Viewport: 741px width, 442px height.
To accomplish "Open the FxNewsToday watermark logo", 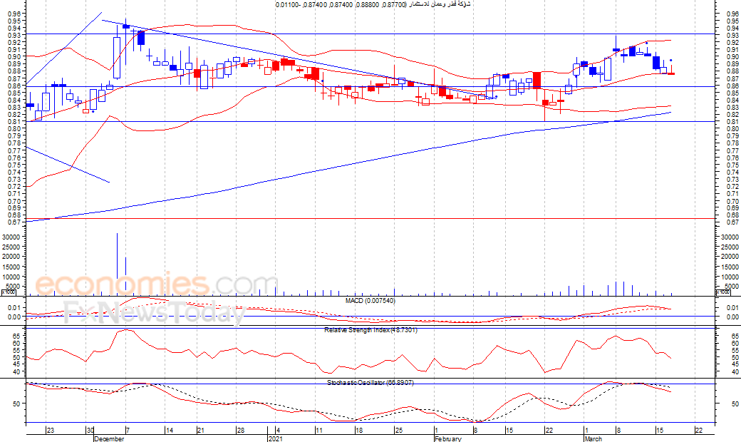I will pyautogui.click(x=154, y=314).
